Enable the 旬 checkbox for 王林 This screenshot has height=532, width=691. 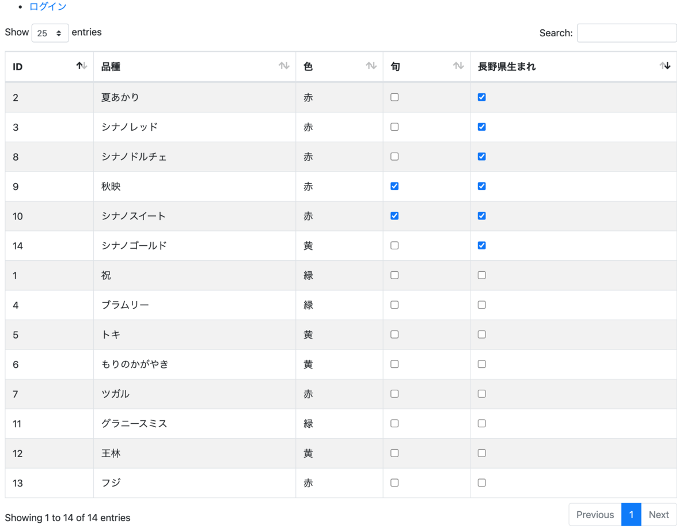(394, 453)
